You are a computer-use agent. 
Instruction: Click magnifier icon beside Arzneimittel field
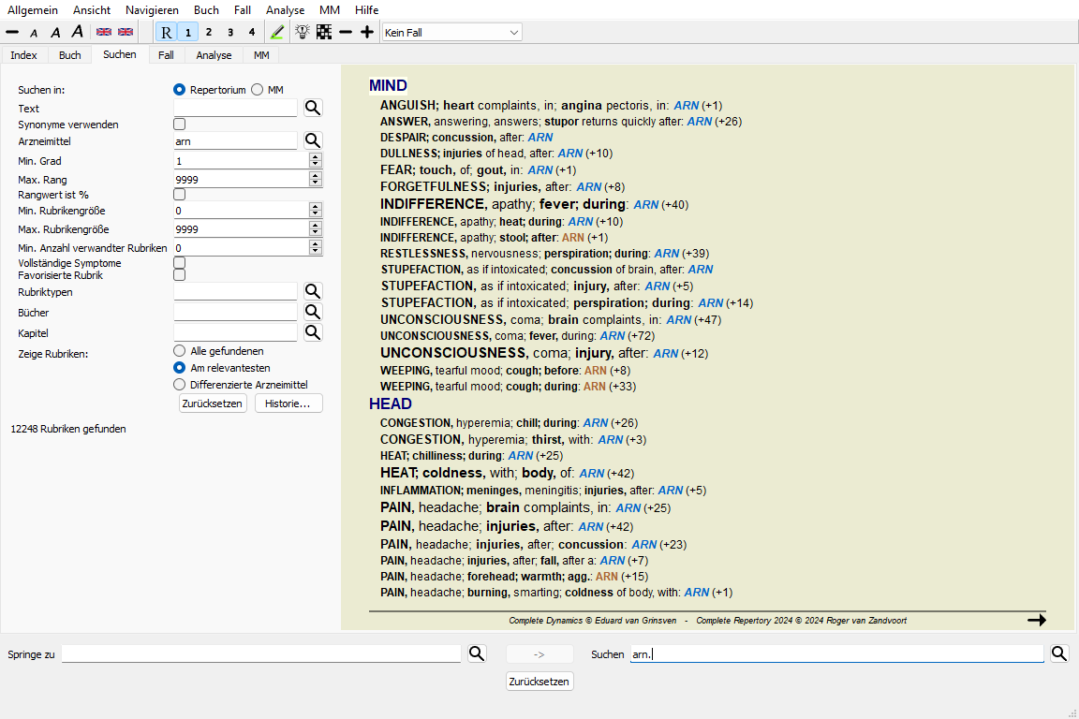pyautogui.click(x=313, y=140)
